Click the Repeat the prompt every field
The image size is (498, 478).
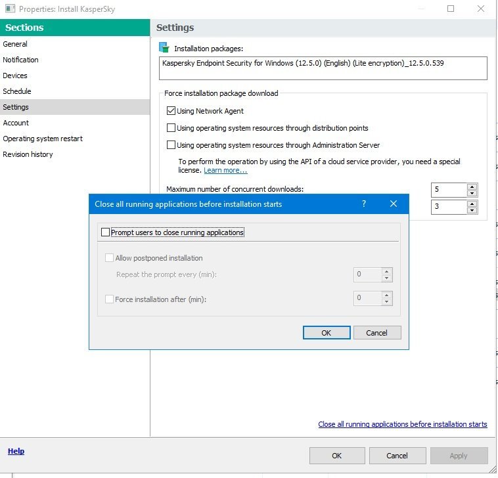coord(367,274)
